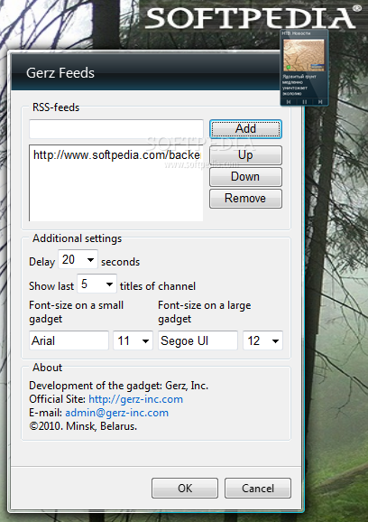368x522 pixels.
Task: Remove the selected RSS feed
Action: click(245, 199)
